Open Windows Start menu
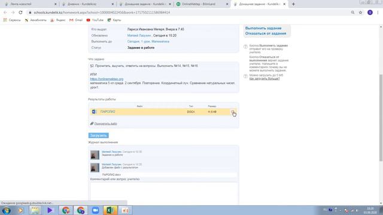 6,210
